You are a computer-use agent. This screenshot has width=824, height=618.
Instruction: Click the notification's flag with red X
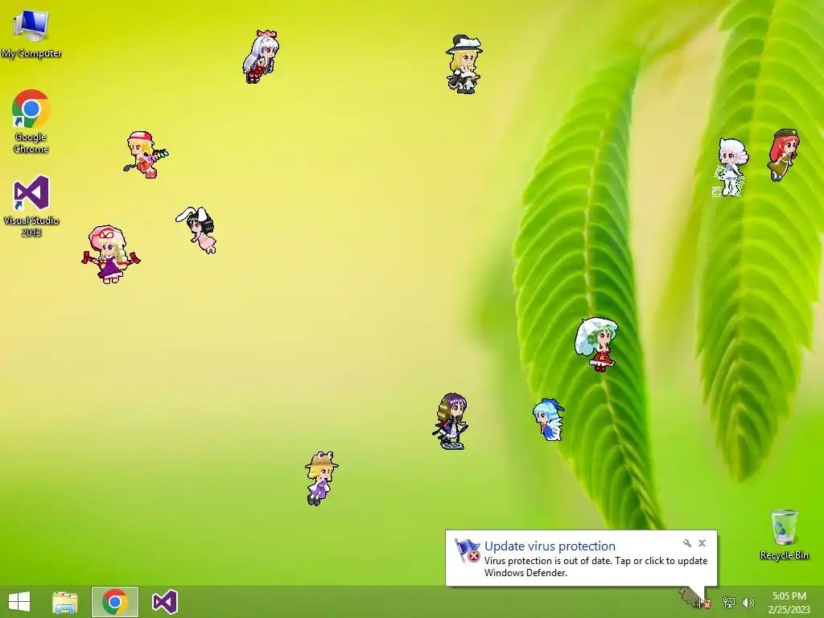coord(467,550)
